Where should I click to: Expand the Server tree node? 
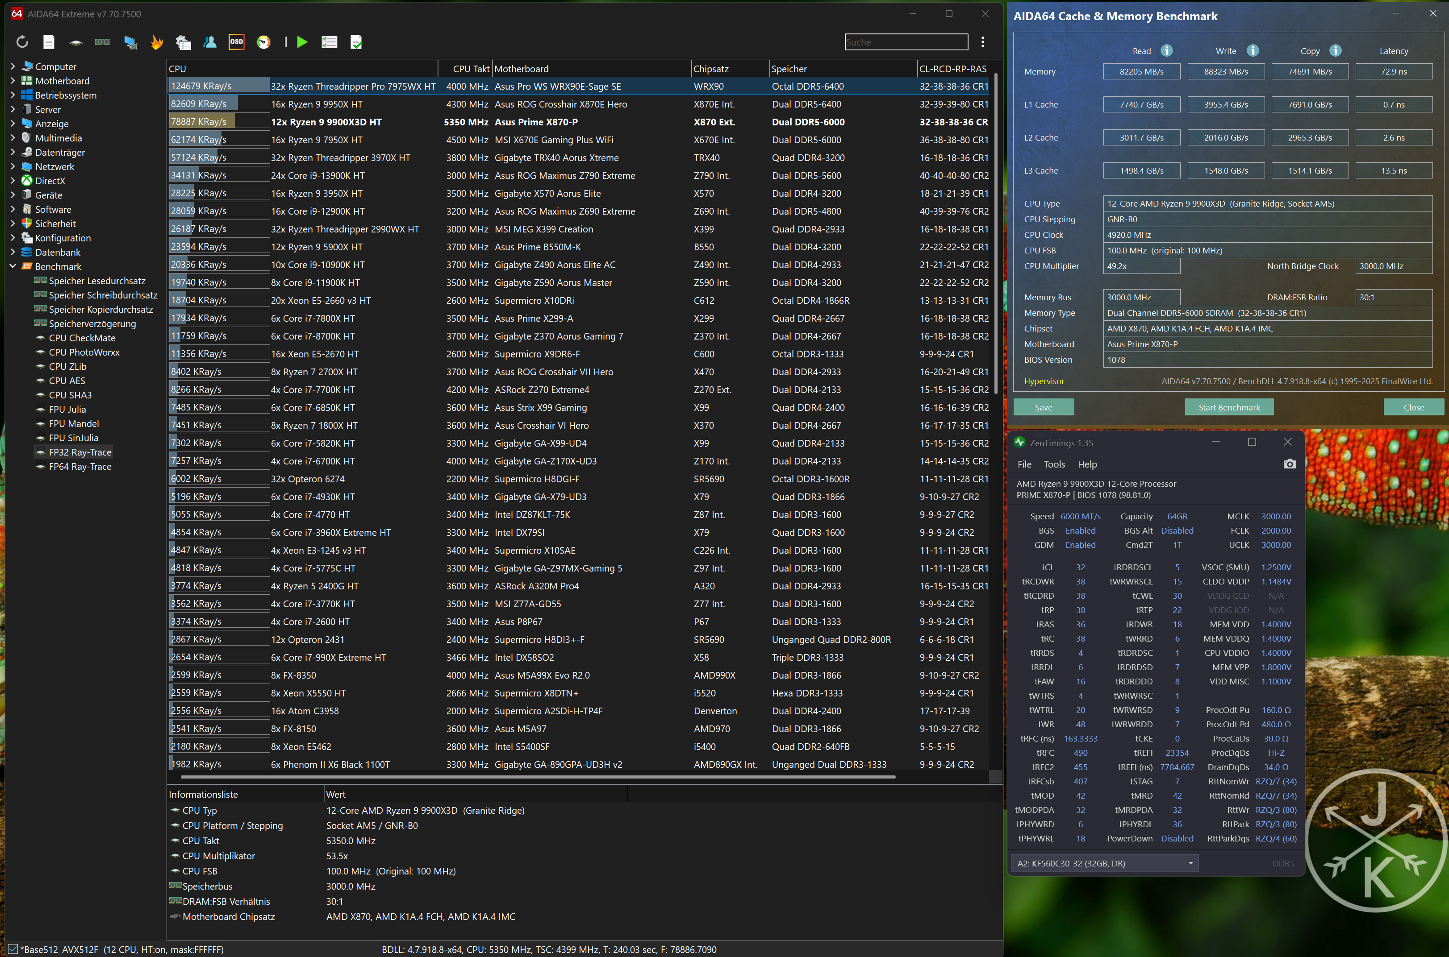[13, 109]
